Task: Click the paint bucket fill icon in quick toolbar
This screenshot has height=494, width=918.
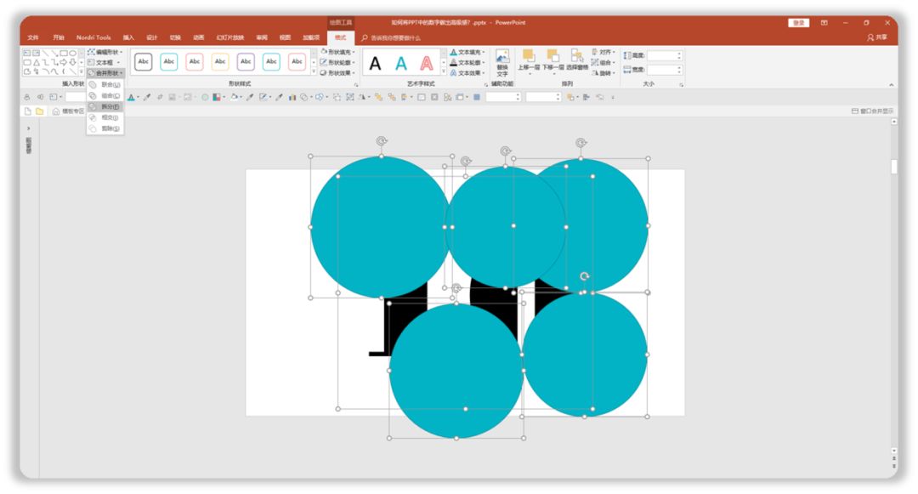Action: [x=235, y=97]
